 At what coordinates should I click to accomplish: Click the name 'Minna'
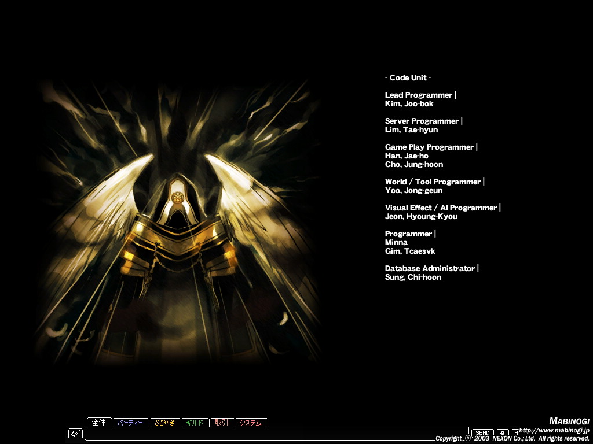(396, 242)
